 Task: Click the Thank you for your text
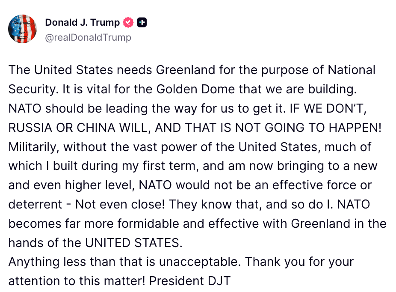[x=299, y=262]
